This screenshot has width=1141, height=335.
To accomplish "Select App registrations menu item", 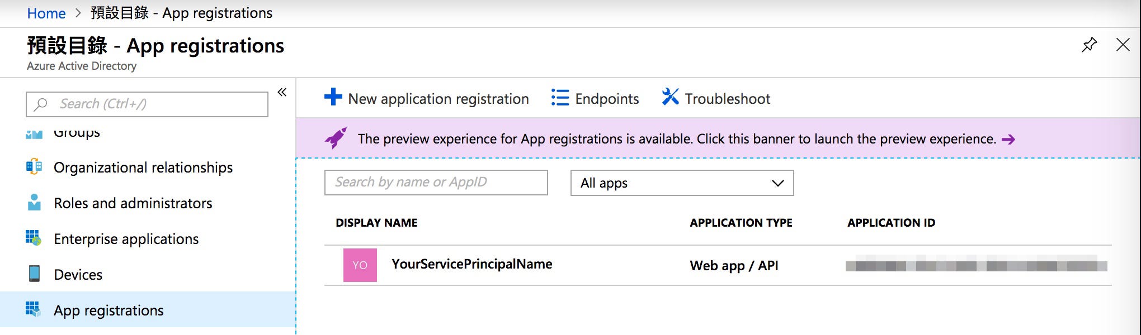I will point(148,310).
